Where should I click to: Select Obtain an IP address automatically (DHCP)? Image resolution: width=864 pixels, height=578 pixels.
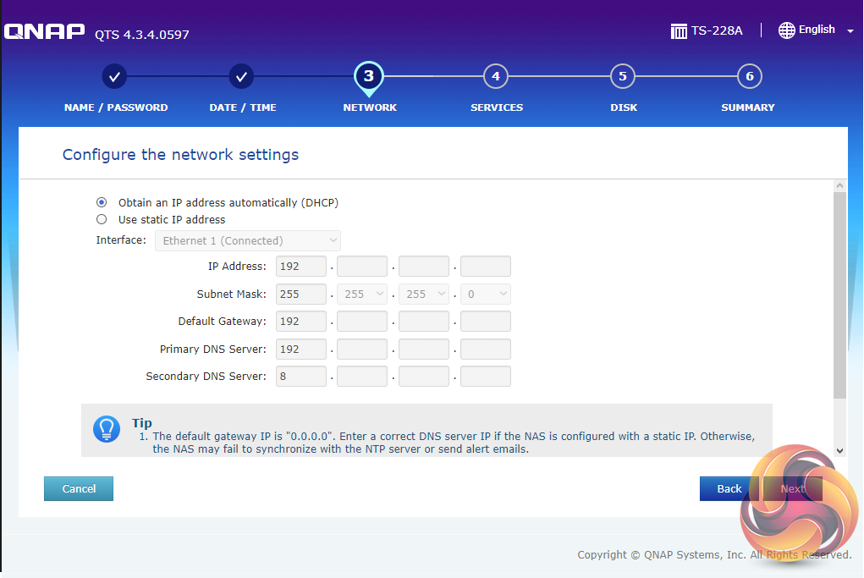pyautogui.click(x=102, y=202)
